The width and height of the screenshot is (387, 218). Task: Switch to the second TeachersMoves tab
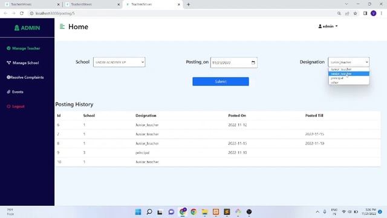click(91, 4)
